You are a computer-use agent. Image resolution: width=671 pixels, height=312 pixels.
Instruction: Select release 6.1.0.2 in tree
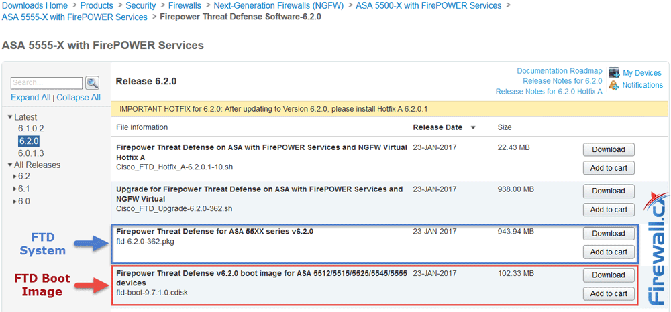point(31,129)
